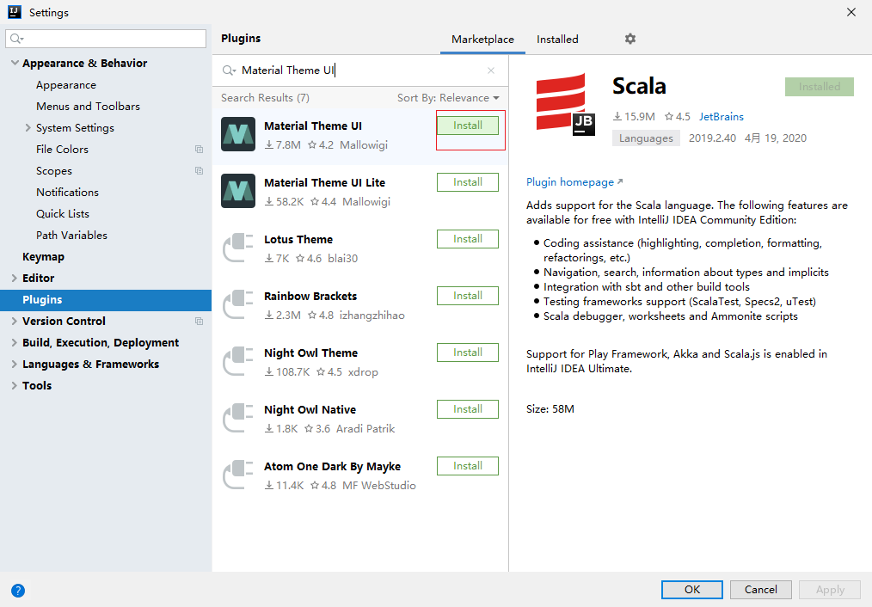Select Menus and Toolbars settings
This screenshot has height=607, width=872.
click(x=88, y=106)
